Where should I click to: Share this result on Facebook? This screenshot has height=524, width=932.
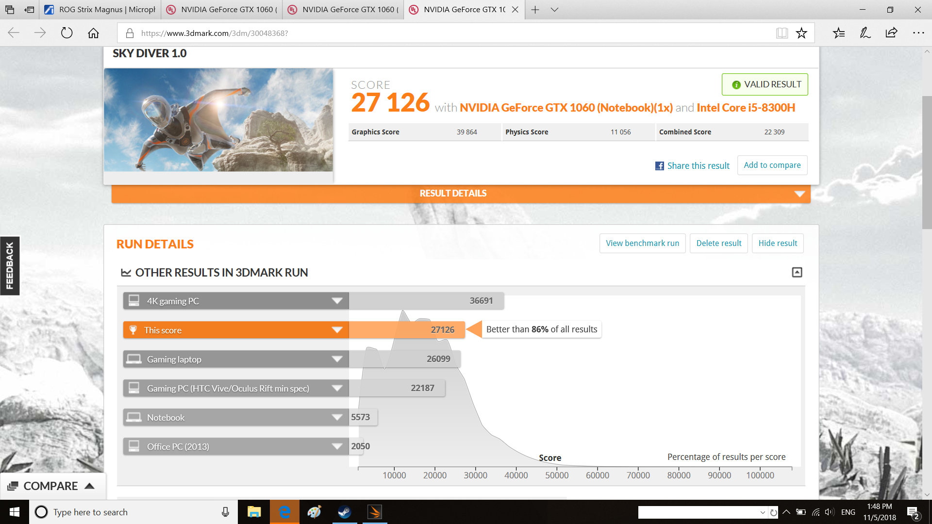tap(692, 166)
